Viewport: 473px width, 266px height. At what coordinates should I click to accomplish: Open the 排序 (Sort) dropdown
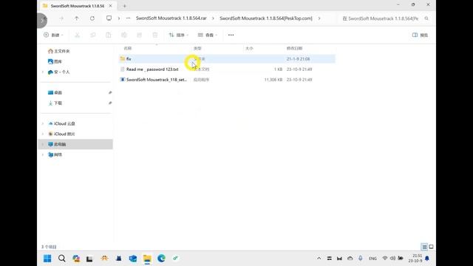pyautogui.click(x=179, y=35)
